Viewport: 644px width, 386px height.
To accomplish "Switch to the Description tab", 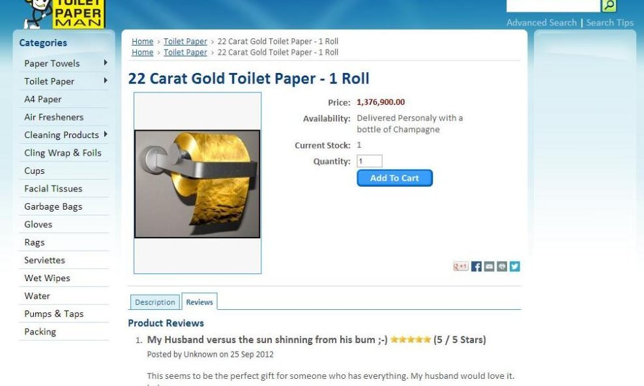I will pyautogui.click(x=155, y=302).
